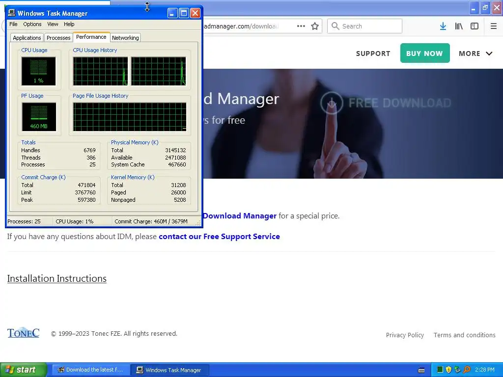Screen dimensions: 503x377
Task: Open the Help menu in Task Manager
Action: 69,24
